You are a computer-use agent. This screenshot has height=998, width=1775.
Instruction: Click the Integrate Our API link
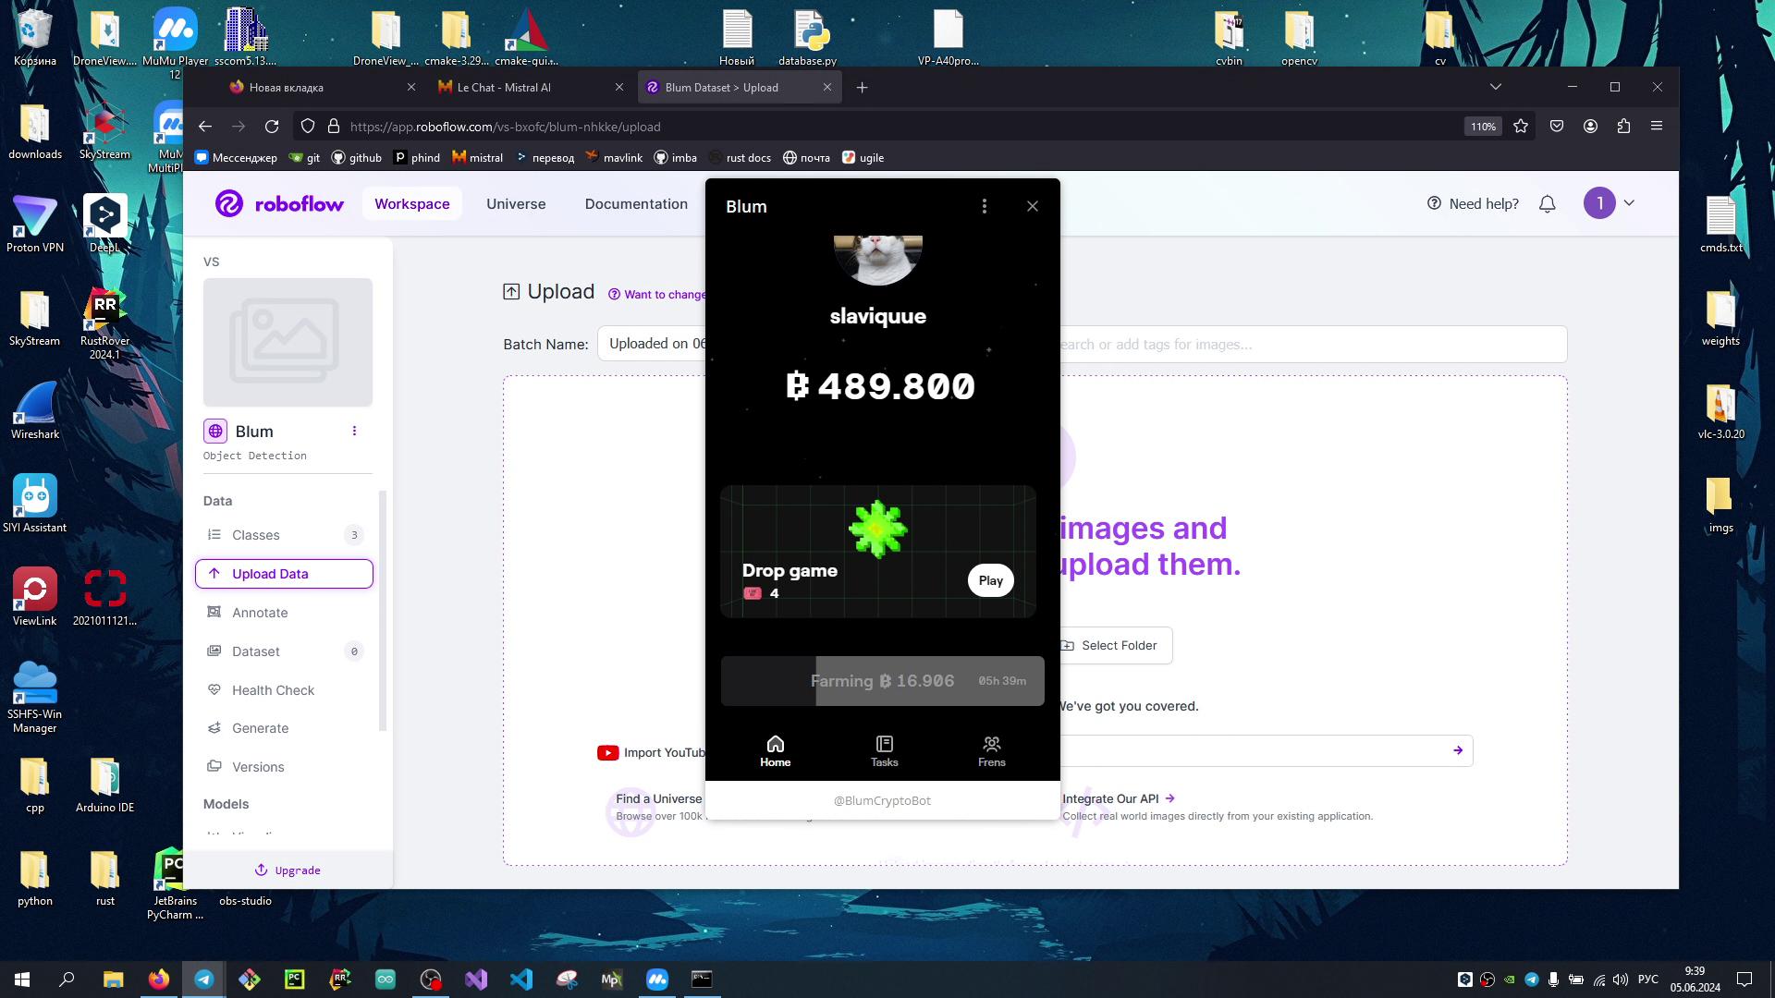point(1118,798)
